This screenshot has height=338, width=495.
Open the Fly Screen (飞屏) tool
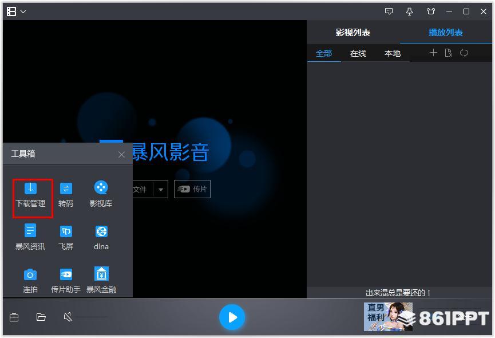tap(66, 238)
